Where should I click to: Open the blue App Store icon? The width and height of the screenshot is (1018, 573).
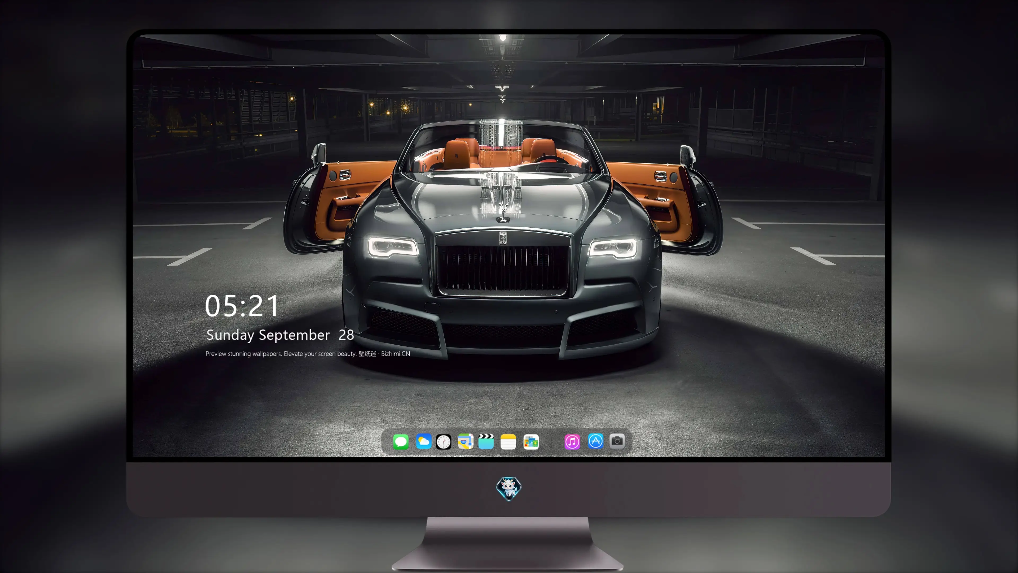(x=595, y=441)
